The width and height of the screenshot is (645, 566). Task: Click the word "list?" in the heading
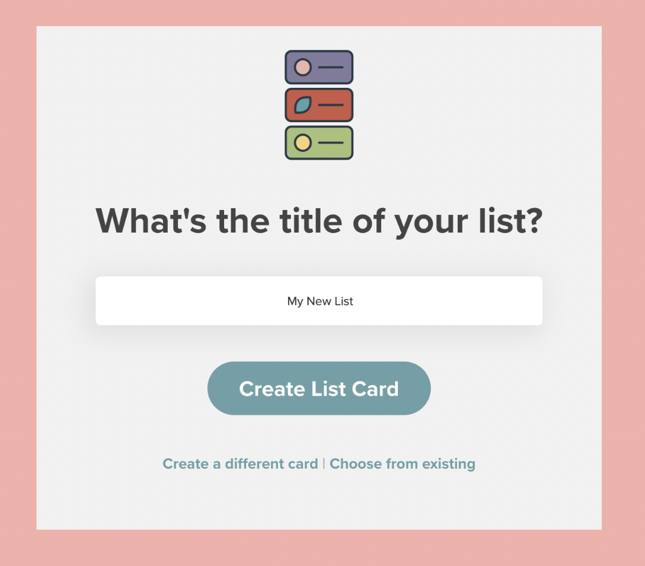(512, 221)
